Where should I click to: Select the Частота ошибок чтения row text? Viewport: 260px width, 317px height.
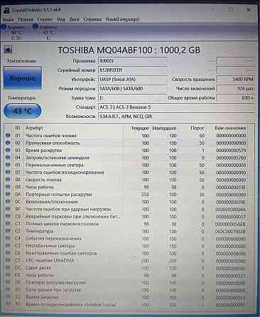(x=51, y=136)
